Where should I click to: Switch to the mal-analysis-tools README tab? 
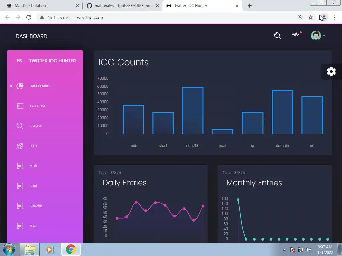point(122,6)
